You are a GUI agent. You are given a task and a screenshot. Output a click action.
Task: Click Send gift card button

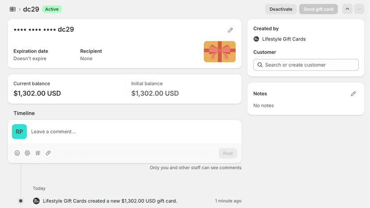(x=318, y=9)
